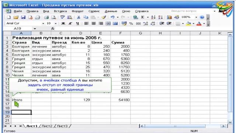Screen dimensions: 236x133
Task: Undo the last action
Action: tap(112, 17)
